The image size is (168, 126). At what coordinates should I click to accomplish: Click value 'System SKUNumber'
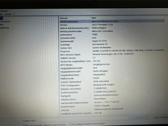click(x=102, y=47)
